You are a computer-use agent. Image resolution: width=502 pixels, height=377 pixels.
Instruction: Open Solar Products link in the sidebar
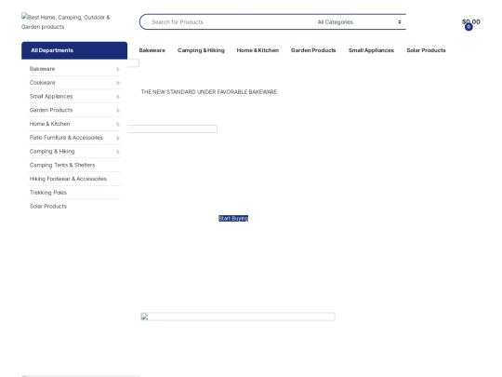click(x=48, y=207)
